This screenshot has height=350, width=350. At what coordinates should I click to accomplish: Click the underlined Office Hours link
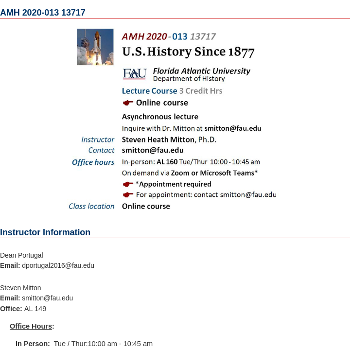31,326
